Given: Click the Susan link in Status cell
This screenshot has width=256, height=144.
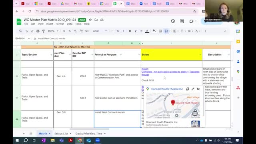Looking at the screenshot, I should click(x=145, y=69).
